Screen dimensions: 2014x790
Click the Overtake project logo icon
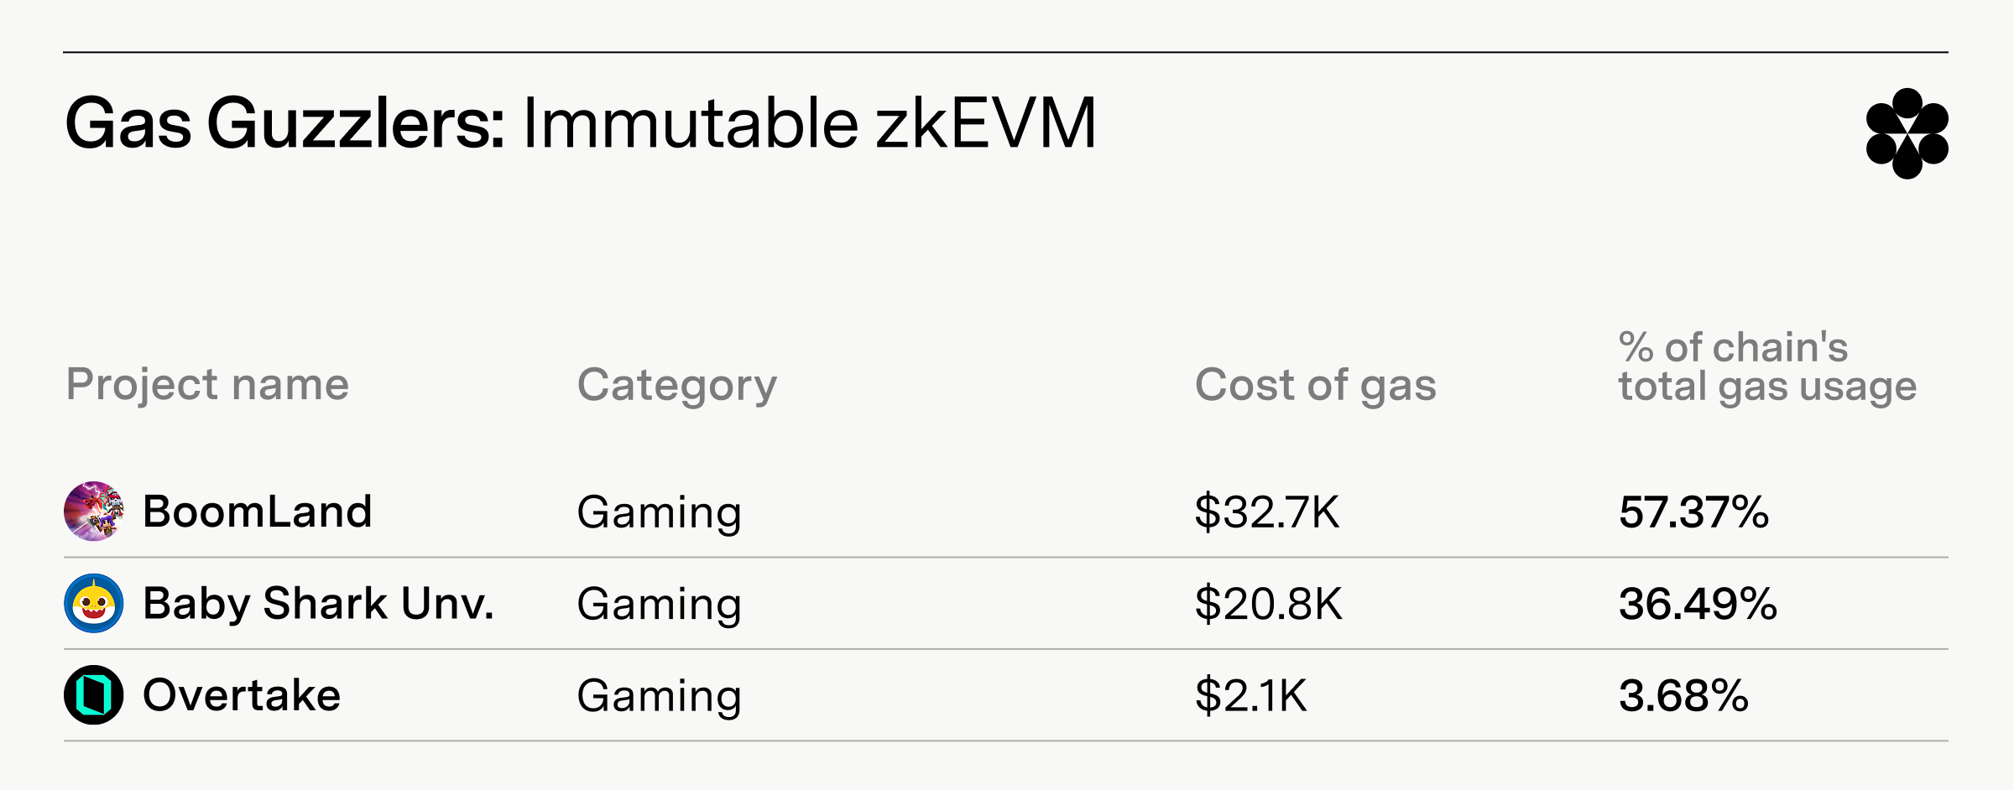coord(94,695)
